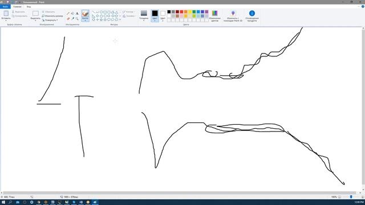Open Edit with Paint 3D

(233, 16)
